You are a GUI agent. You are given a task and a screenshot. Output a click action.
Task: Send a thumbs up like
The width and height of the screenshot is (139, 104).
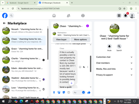click(x=89, y=92)
